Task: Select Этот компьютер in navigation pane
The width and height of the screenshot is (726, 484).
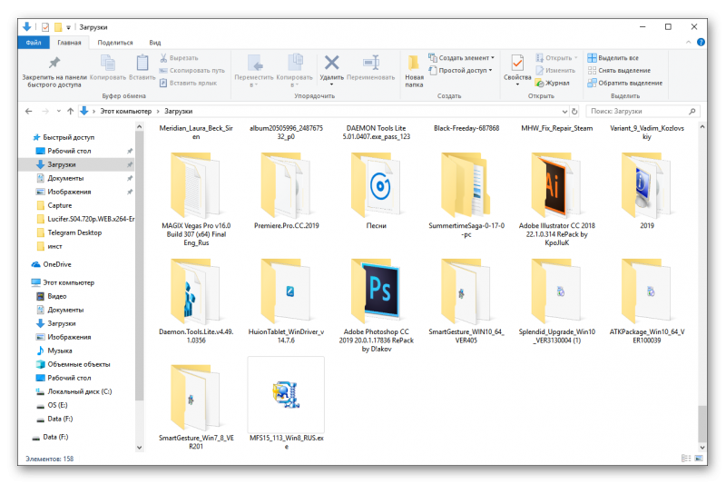Action: (x=68, y=282)
